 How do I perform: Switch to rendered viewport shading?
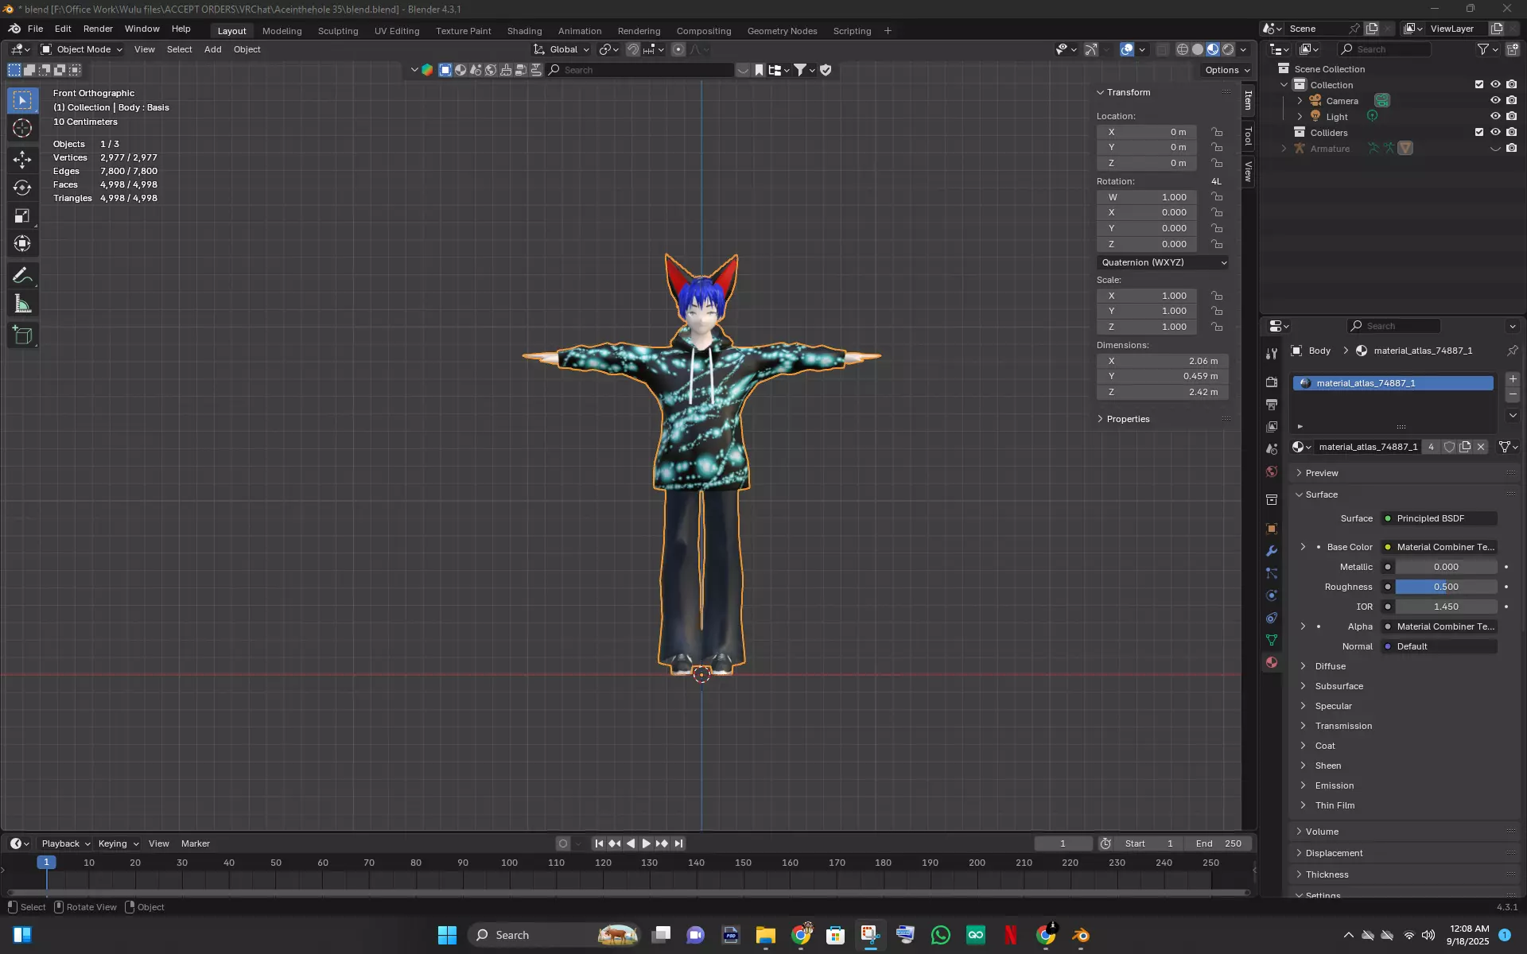pos(1228,49)
